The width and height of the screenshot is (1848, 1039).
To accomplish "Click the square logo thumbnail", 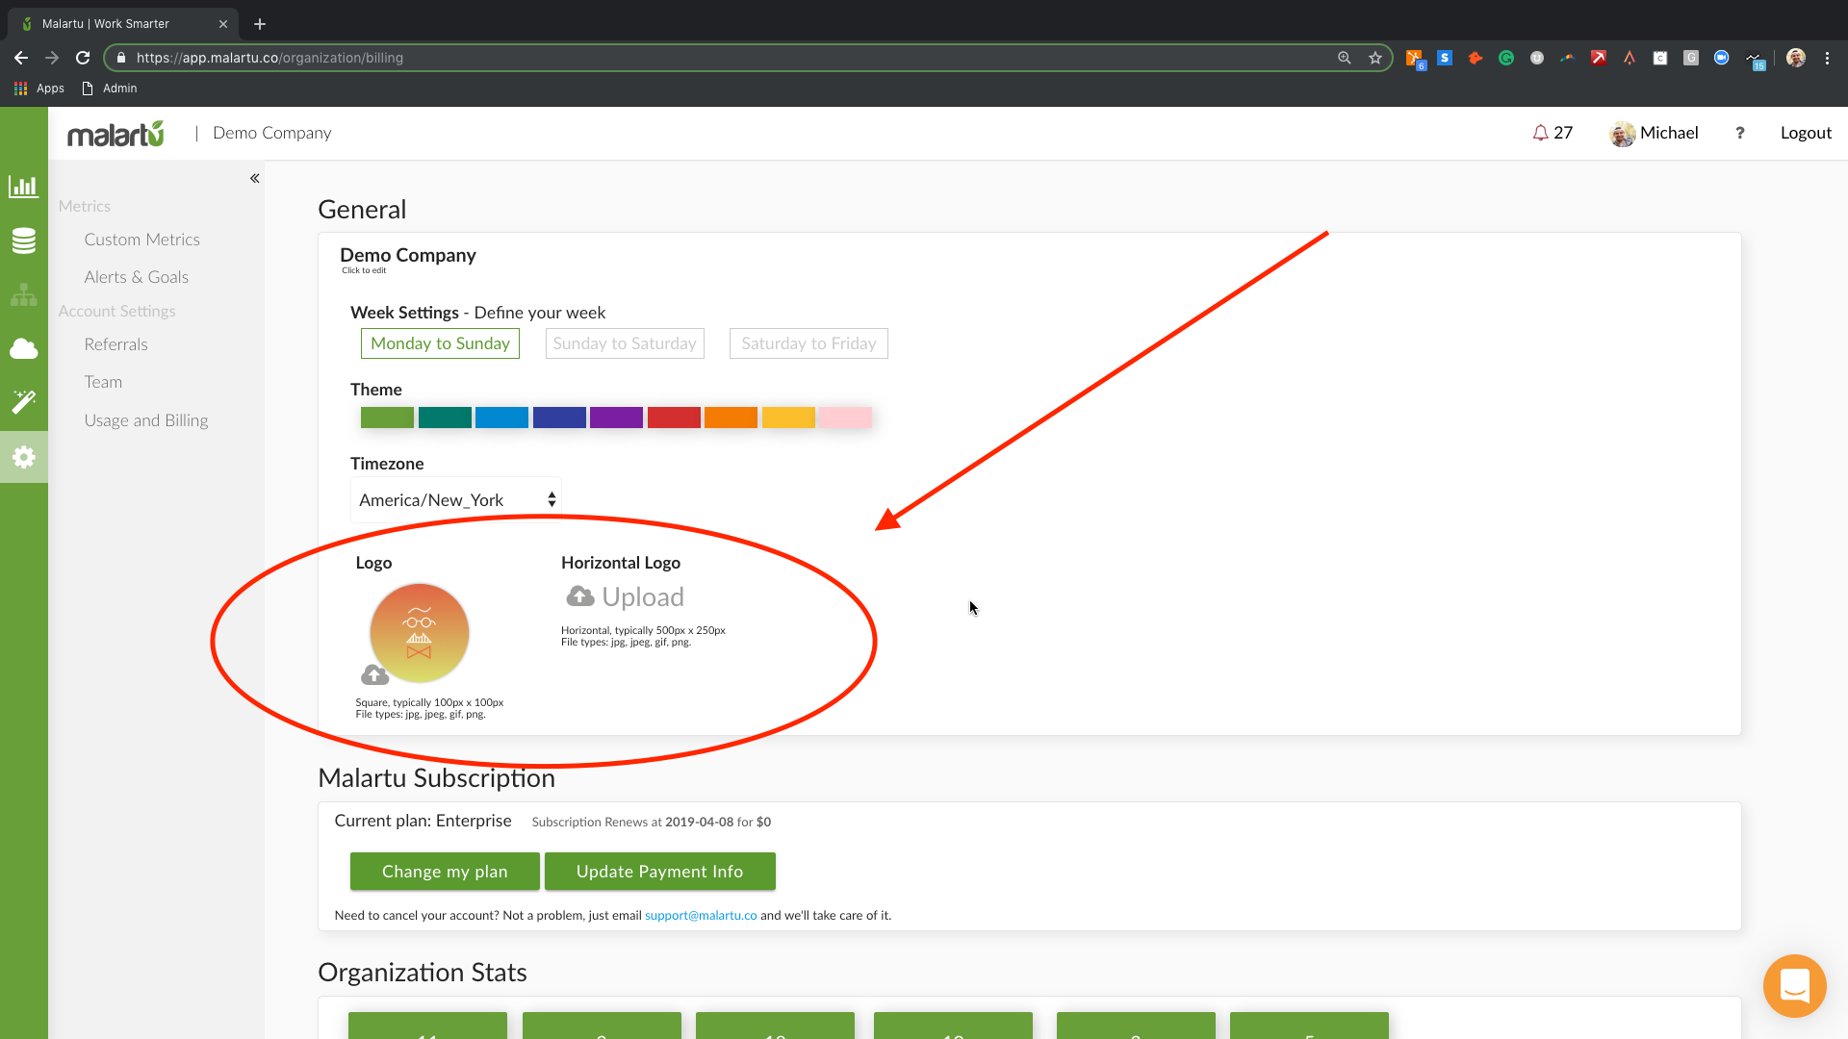I will tap(419, 632).
